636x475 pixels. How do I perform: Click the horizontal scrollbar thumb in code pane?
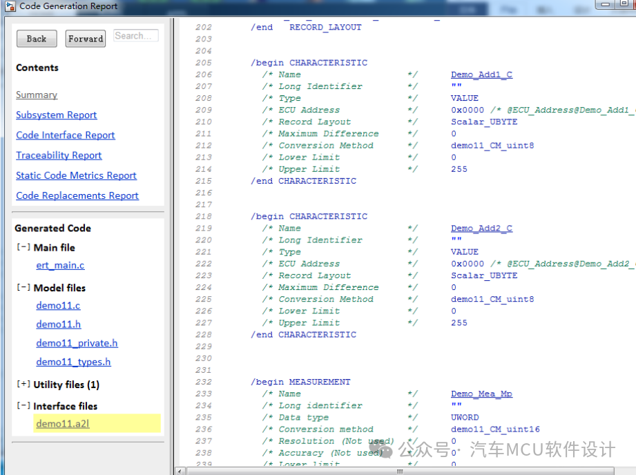click(401, 472)
